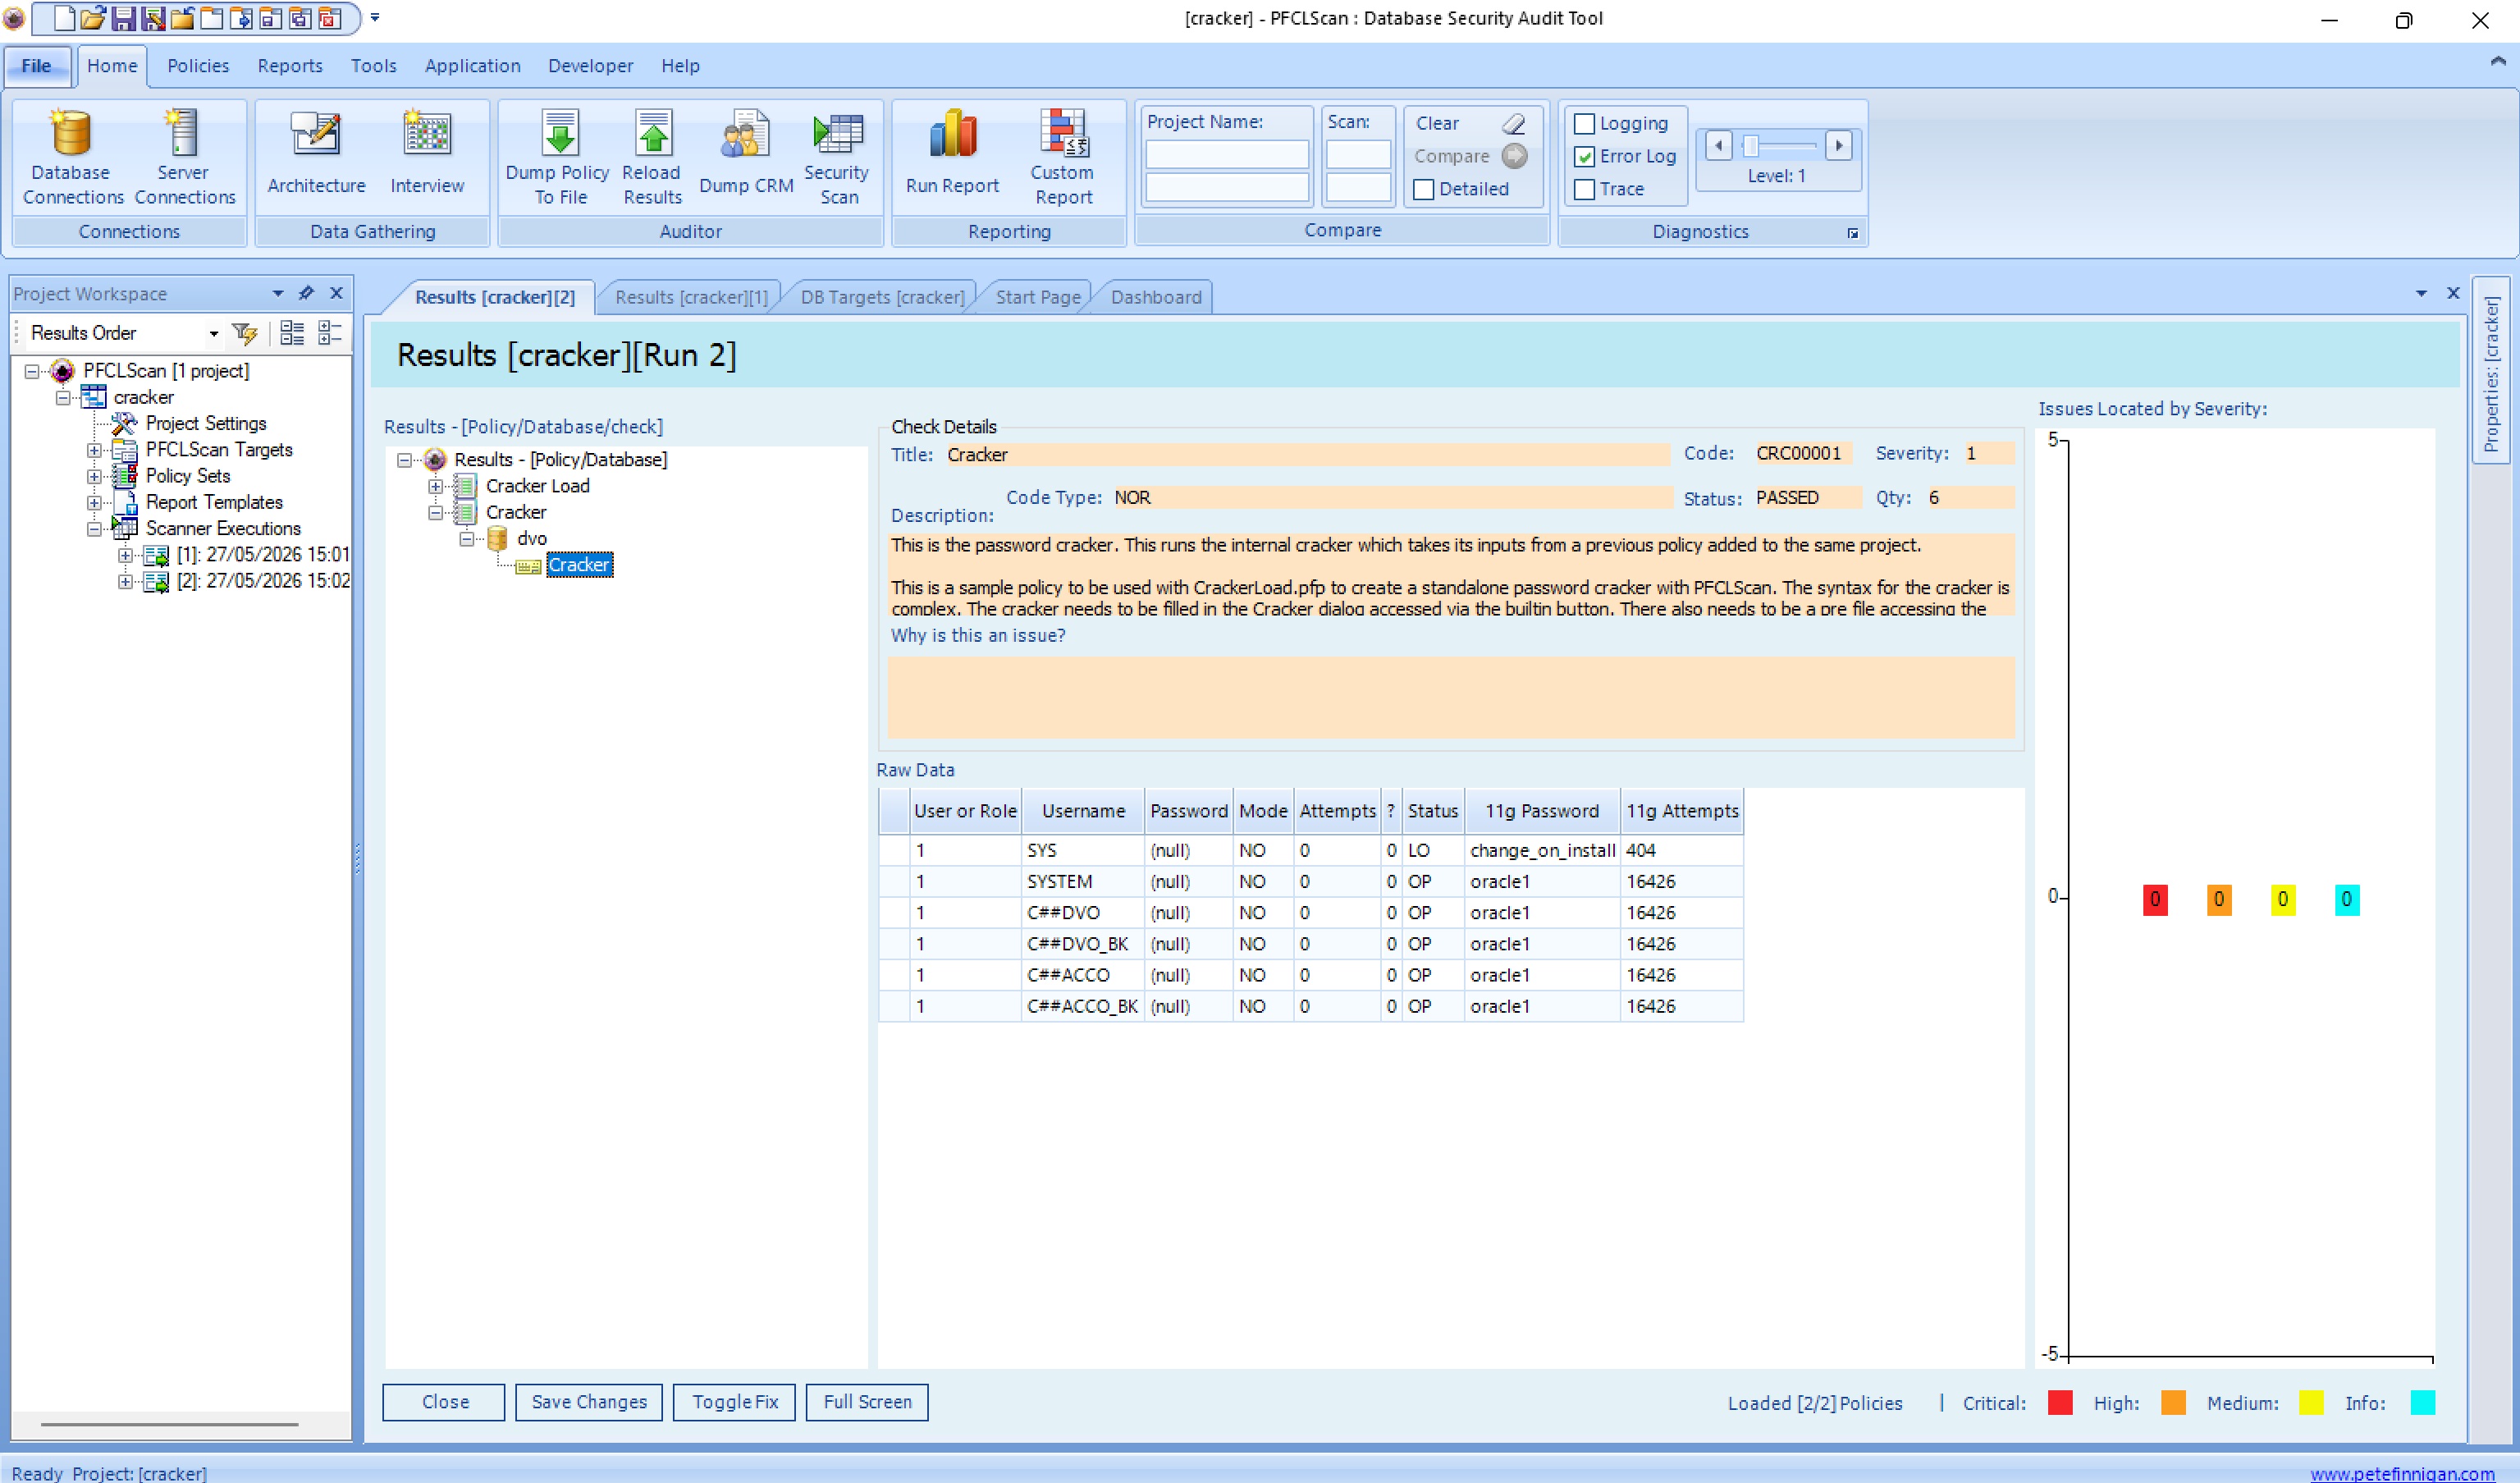This screenshot has height=1483, width=2520.
Task: Click the Project Settings tools icon
Action: tap(124, 423)
